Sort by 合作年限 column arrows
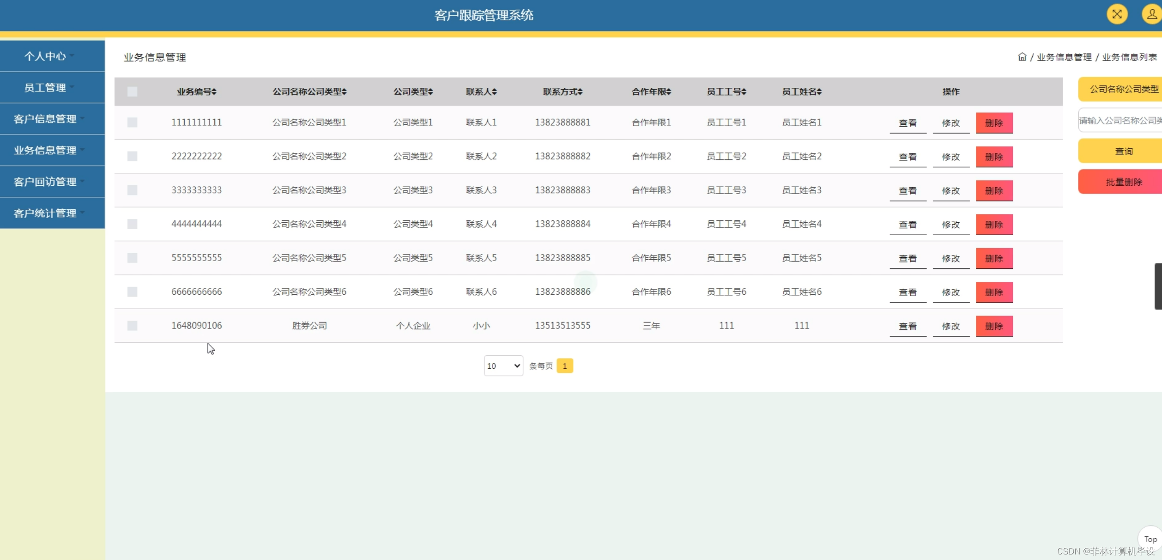This screenshot has height=560, width=1162. (668, 92)
